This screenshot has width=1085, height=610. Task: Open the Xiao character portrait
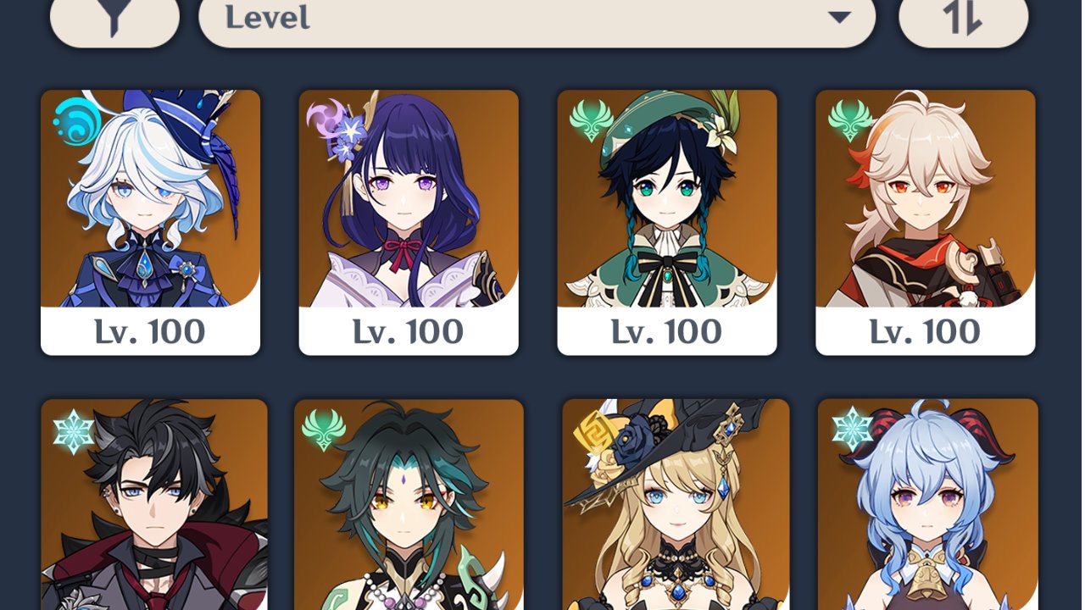[x=409, y=505]
